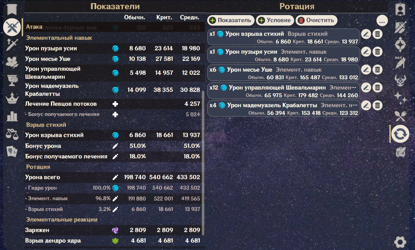Viewport: 415px width, 250px height.
Task: Open the character portrait icon top right
Action: (400, 9)
